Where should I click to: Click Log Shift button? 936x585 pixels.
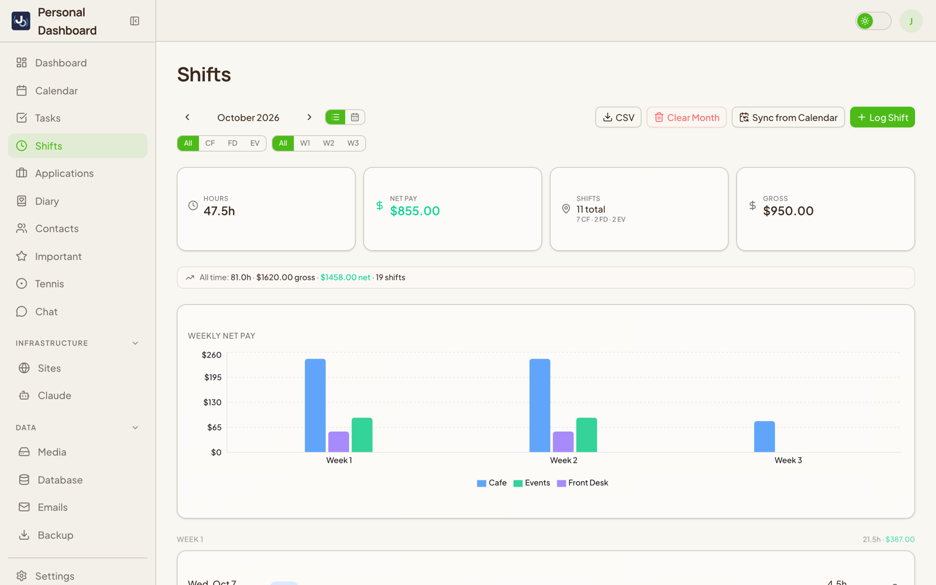click(882, 117)
